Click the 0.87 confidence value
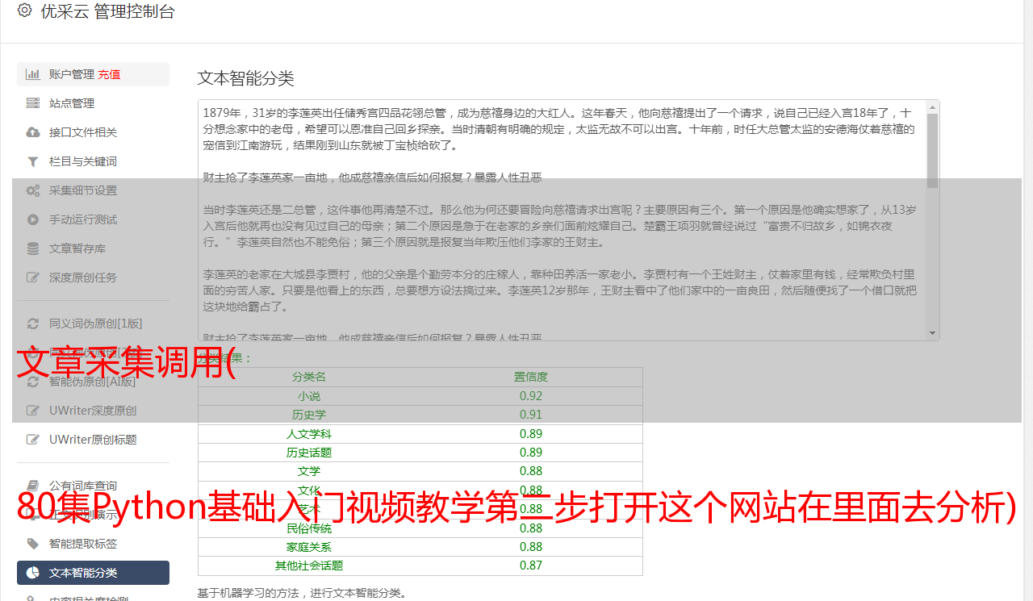The height and width of the screenshot is (601, 1033). (x=531, y=566)
